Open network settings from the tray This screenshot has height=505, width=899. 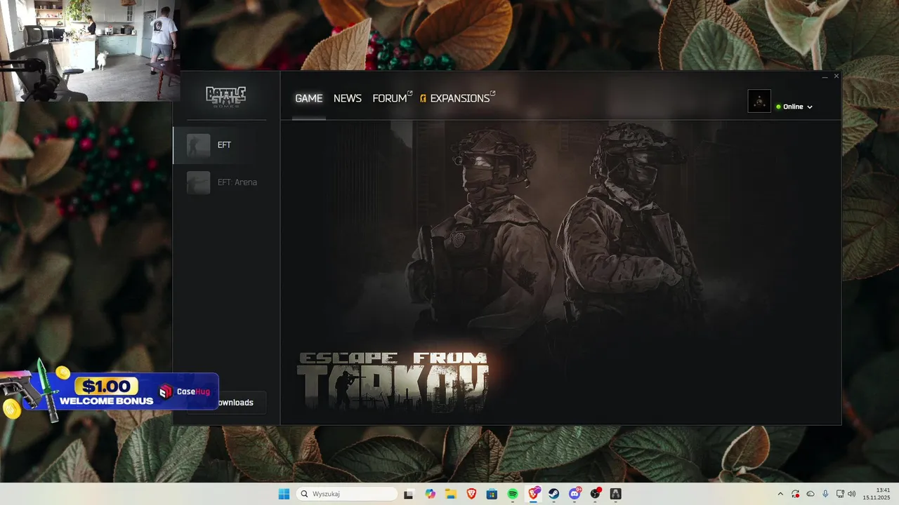840,494
